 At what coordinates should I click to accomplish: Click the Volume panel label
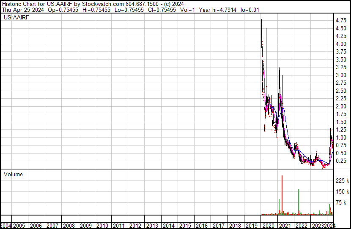(x=13, y=174)
